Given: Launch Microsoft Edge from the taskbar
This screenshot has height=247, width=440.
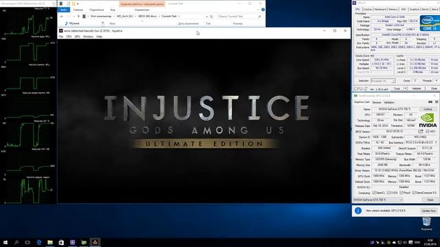Looking at the screenshot, I should [39, 242].
